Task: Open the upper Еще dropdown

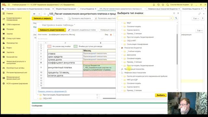Action: [196, 19]
